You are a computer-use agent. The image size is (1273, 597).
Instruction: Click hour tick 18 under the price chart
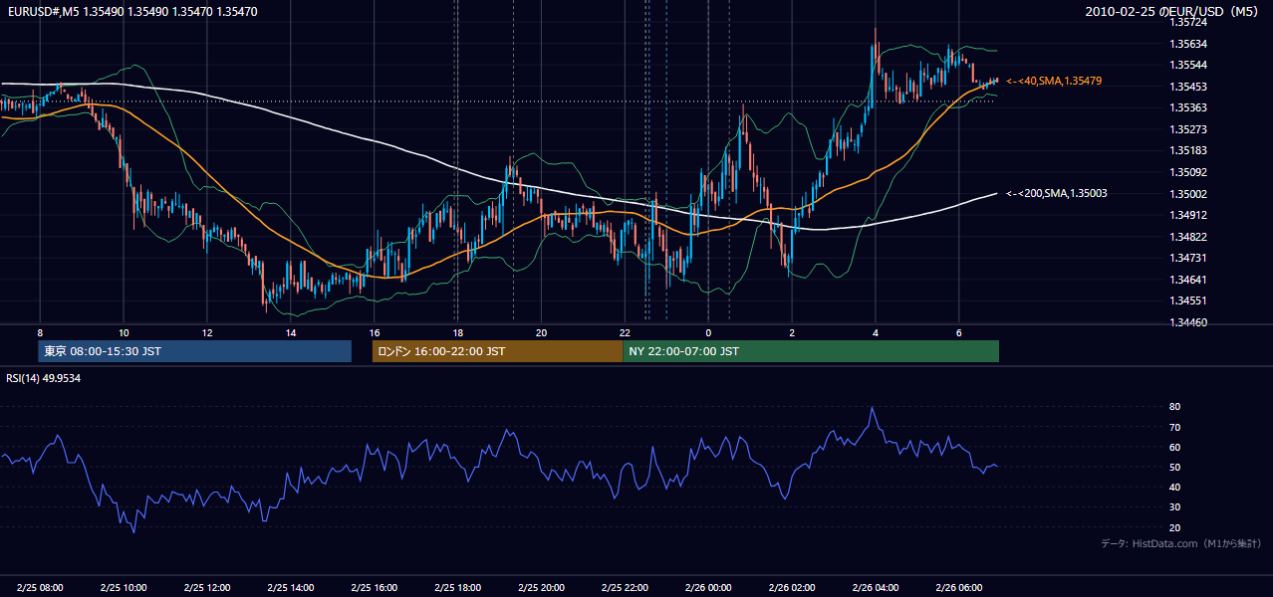[x=458, y=332]
